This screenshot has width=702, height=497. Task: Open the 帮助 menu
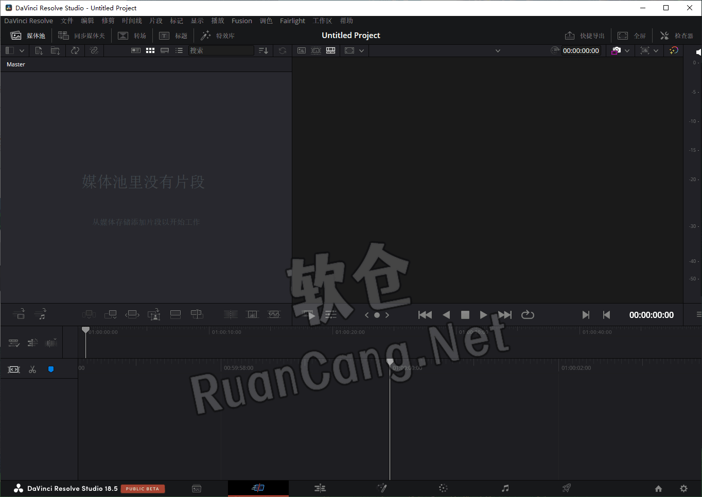coord(346,21)
